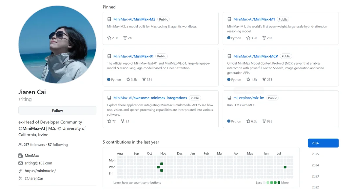Open the 283 forks of MiniMax-M1
The height and width of the screenshot is (190, 354).
(267, 38)
